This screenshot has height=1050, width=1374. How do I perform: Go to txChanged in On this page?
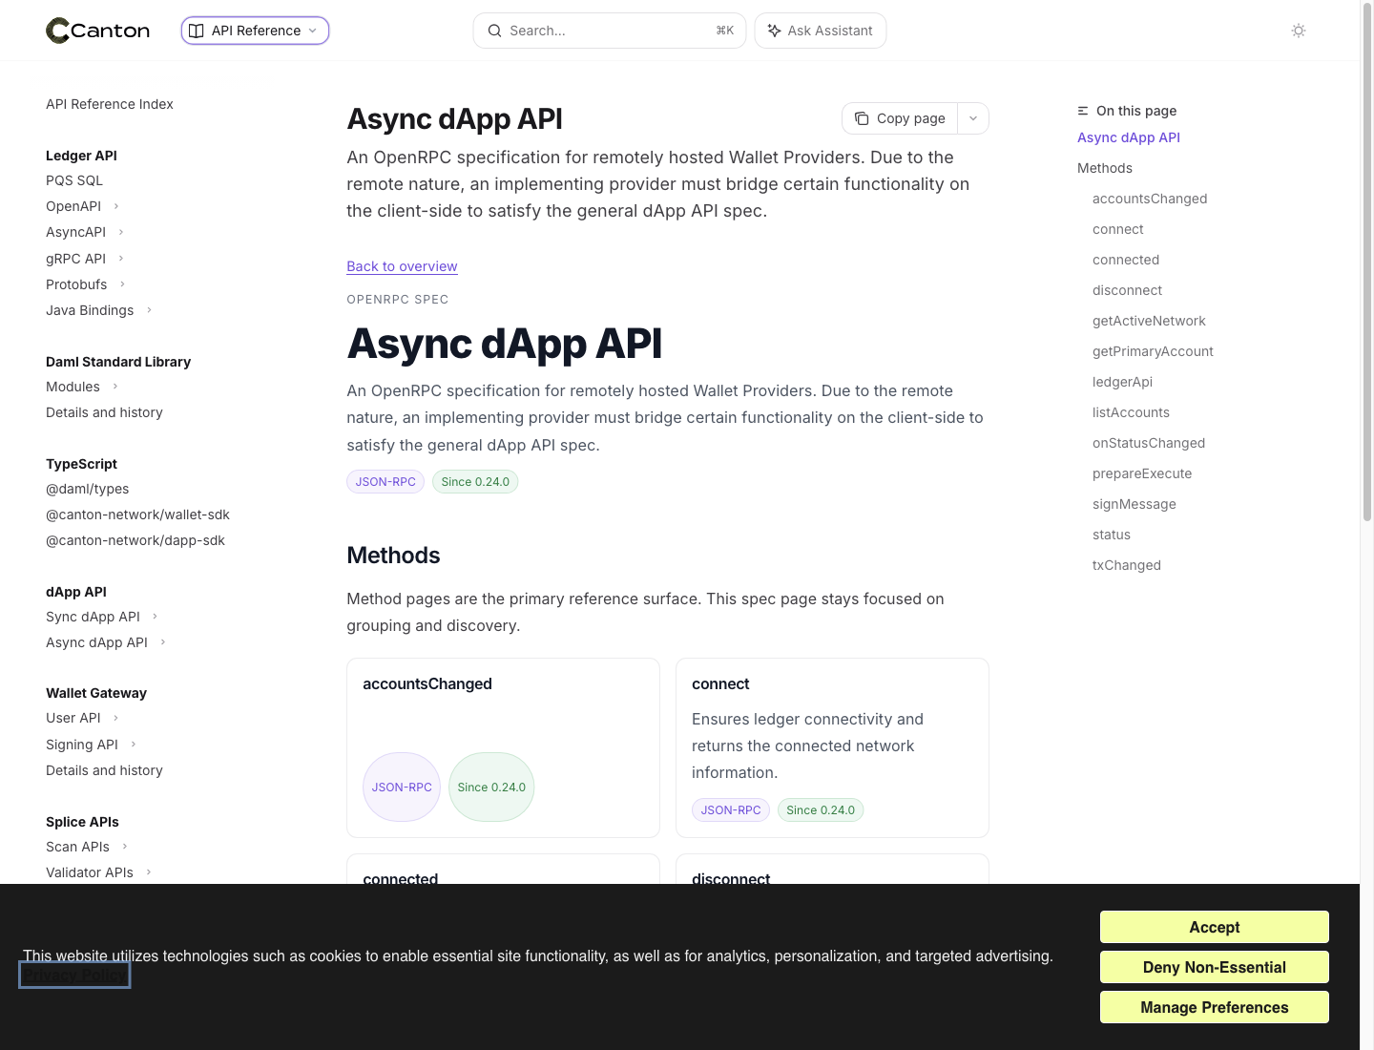[x=1127, y=565]
